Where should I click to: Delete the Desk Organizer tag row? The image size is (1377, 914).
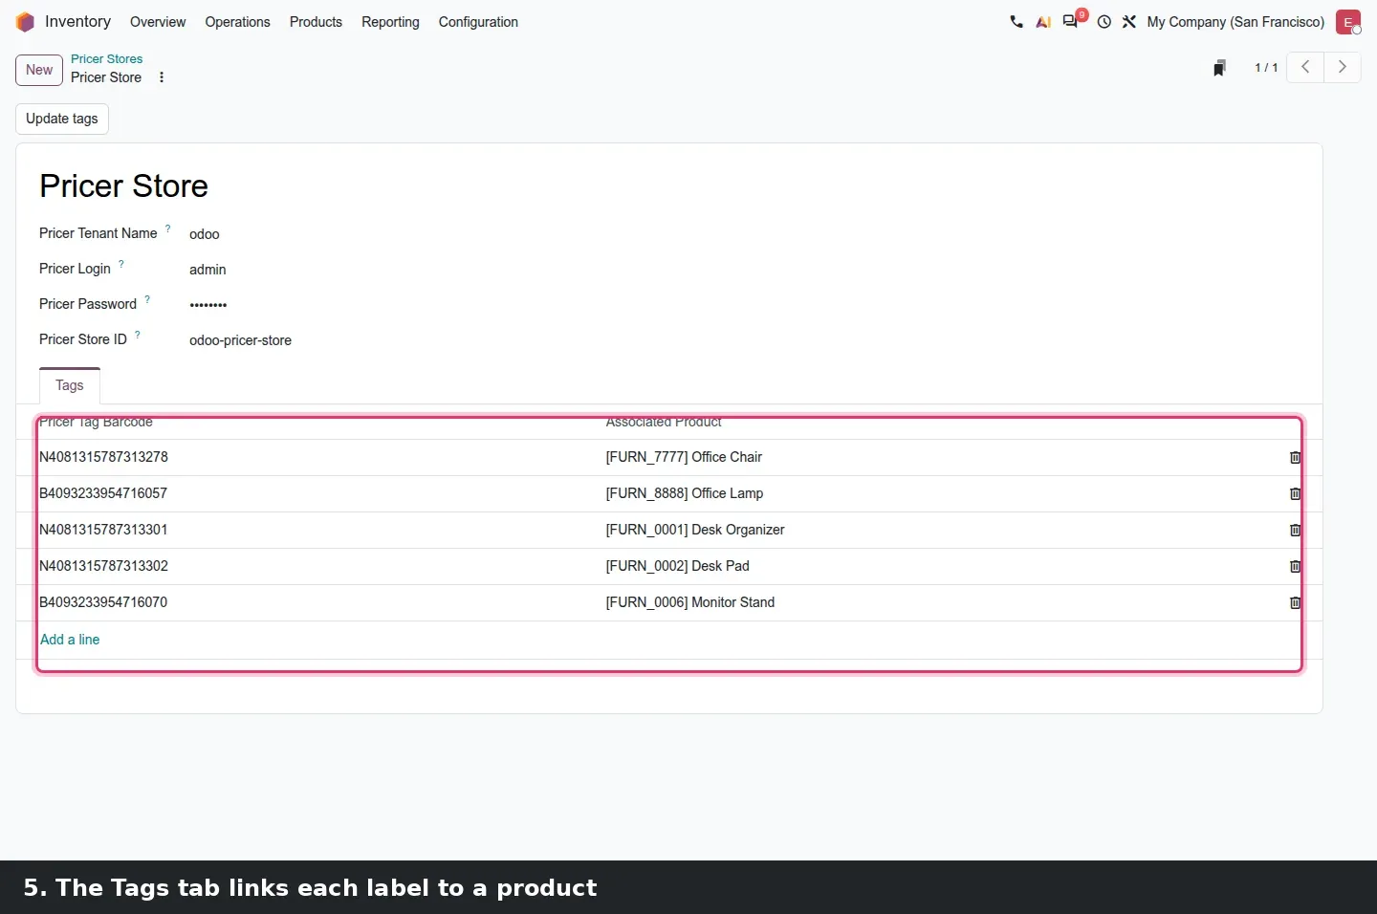pyautogui.click(x=1295, y=531)
